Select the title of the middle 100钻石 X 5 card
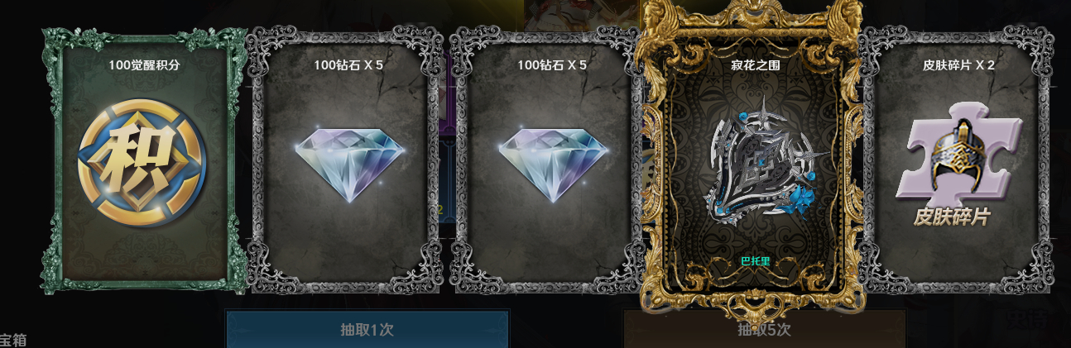Screen dimensions: 1071x348 pyautogui.click(x=552, y=64)
